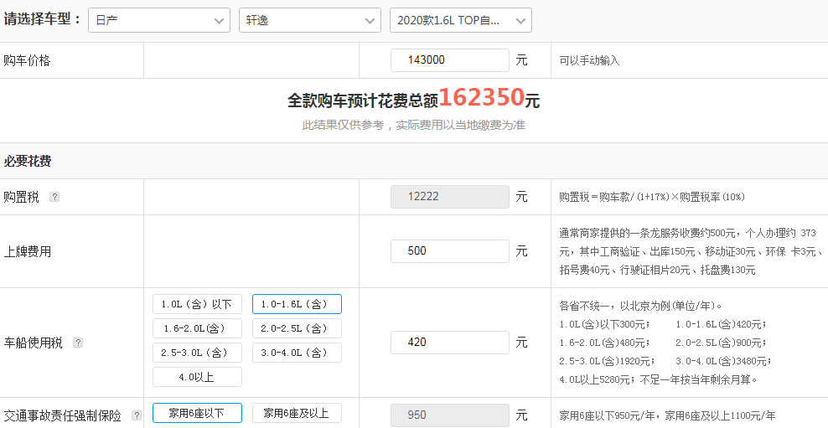
Task: Click the help icon next to 交通事故责任强制保险
Action: 137,415
